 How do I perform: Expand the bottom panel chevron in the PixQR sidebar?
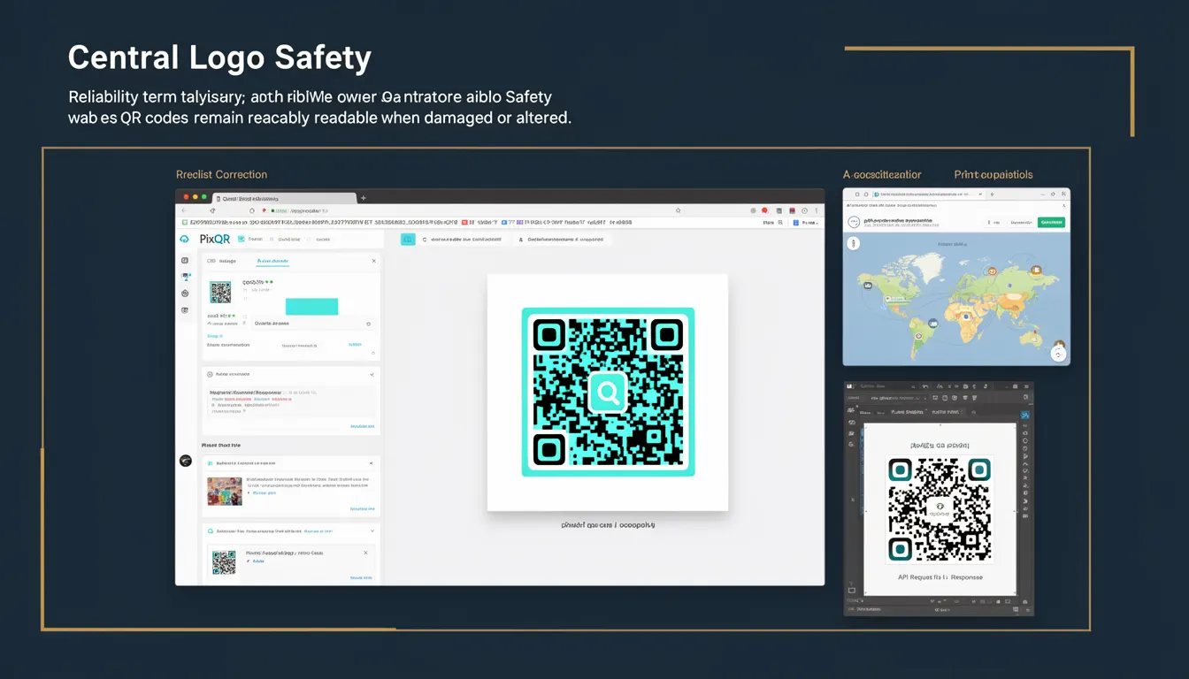pos(372,531)
